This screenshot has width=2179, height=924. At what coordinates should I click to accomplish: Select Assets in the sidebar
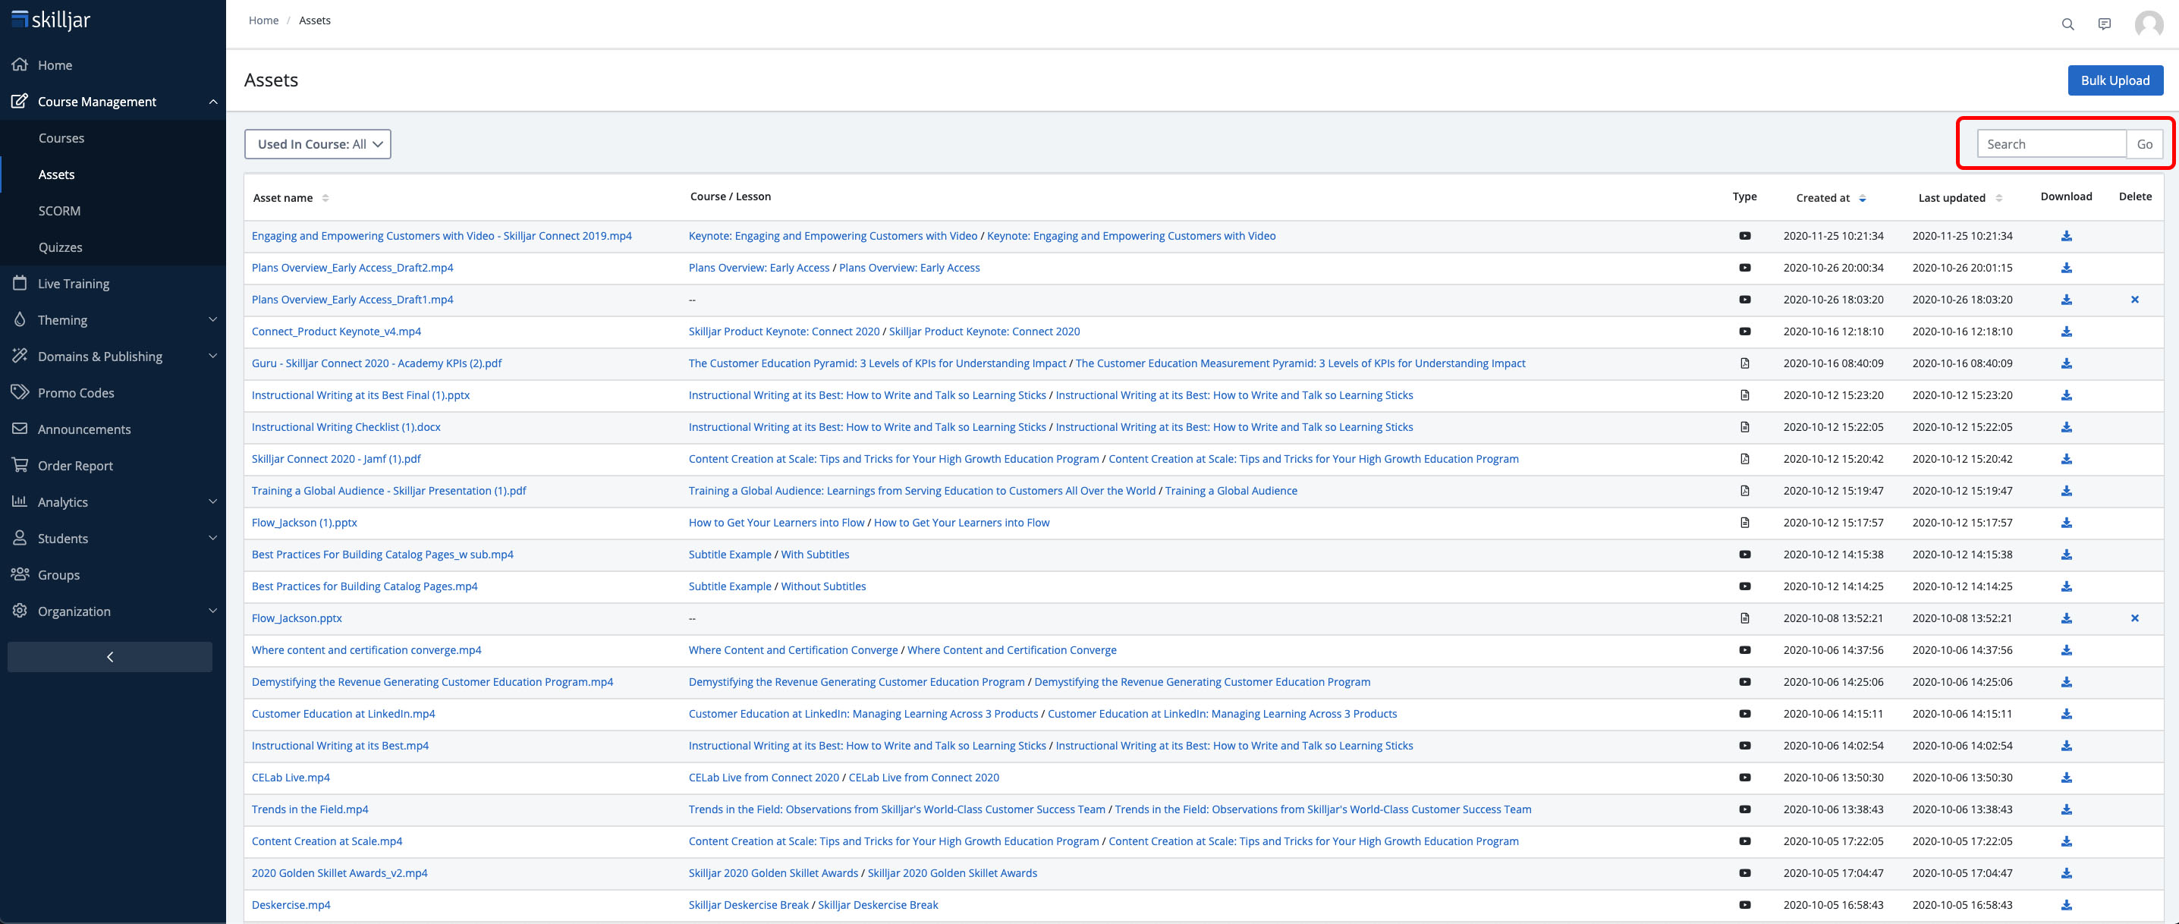pos(56,174)
